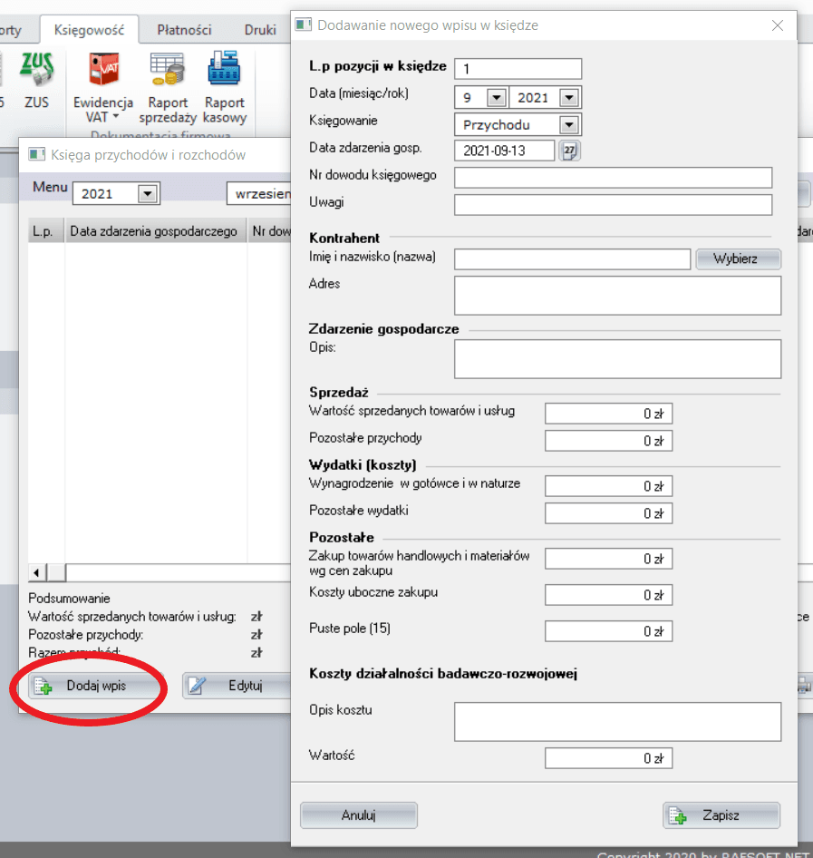Switch to the Druki tab
The width and height of the screenshot is (813, 858).
260,30
